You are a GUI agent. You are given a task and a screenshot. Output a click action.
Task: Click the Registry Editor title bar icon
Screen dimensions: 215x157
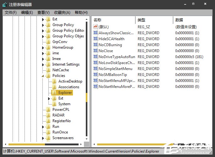[5, 5]
